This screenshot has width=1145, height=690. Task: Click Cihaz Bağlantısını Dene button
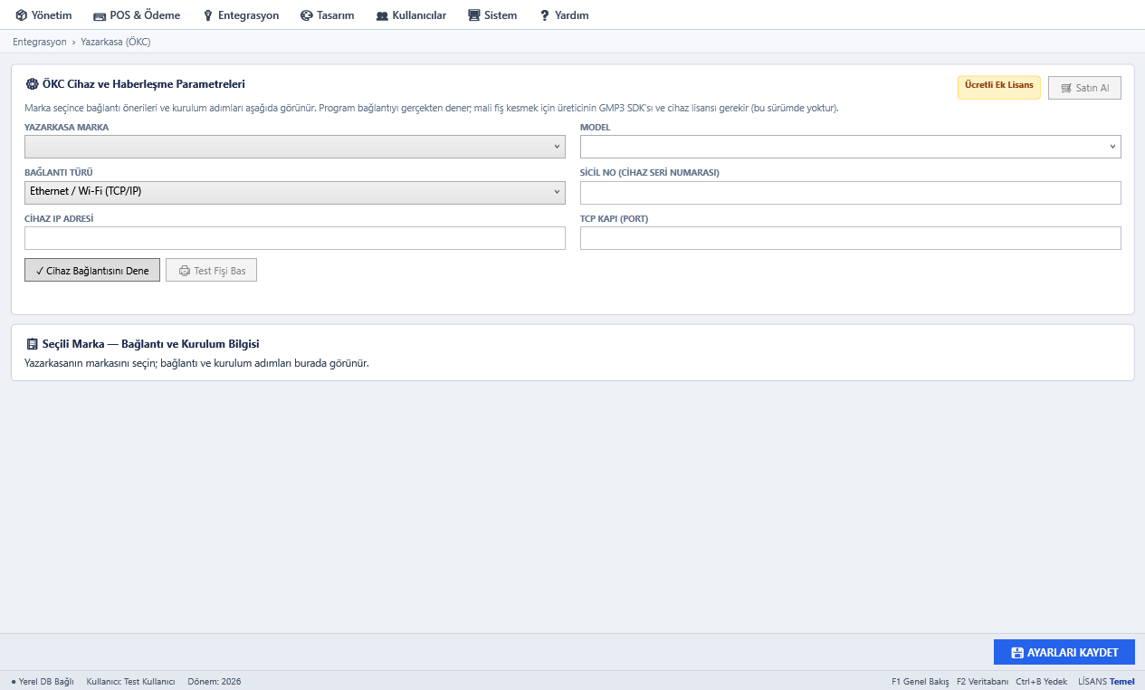coord(92,271)
